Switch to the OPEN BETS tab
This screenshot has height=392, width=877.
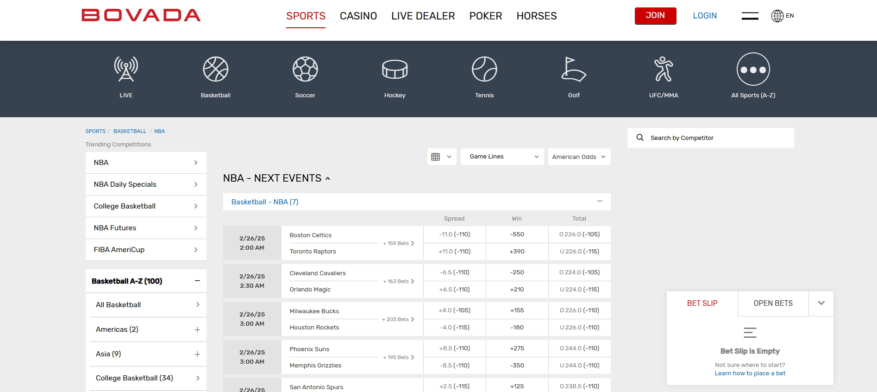coord(773,303)
